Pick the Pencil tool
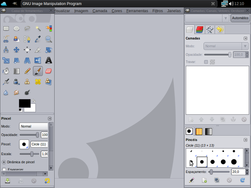Image resolution: width=251 pixels, height=188 pixels. [x=27, y=71]
